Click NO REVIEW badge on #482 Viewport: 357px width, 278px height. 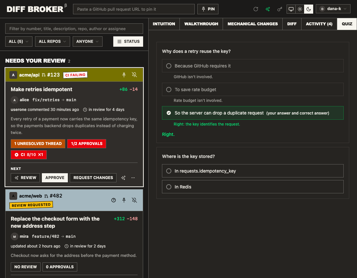[x=26, y=267]
